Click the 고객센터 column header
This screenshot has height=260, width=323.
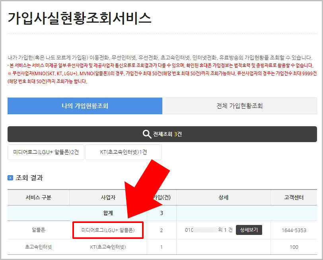click(294, 197)
